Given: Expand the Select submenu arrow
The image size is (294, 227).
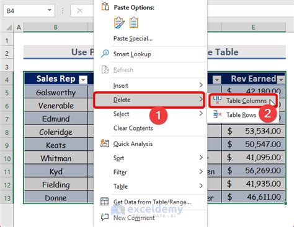Looking at the screenshot, I should coord(201,113).
